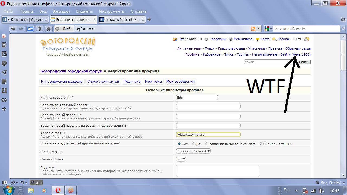The height and width of the screenshot is (195, 347).
Task: Open Downloads panel in sidebar
Action: (x=4, y=91)
